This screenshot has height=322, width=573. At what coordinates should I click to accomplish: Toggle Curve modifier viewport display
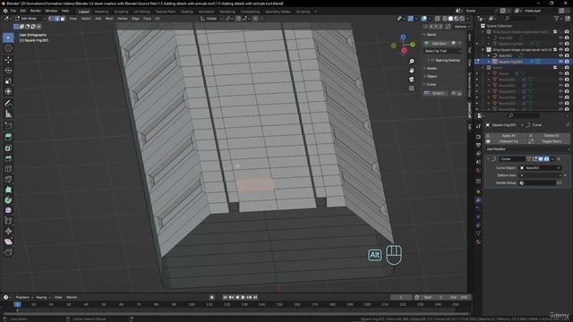tap(541, 159)
